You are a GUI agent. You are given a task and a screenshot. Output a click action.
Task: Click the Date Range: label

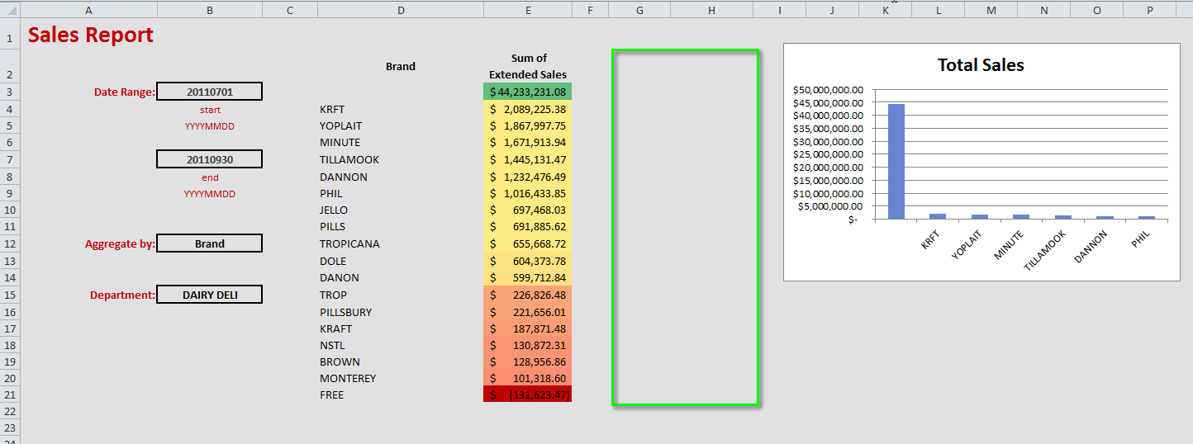[125, 92]
